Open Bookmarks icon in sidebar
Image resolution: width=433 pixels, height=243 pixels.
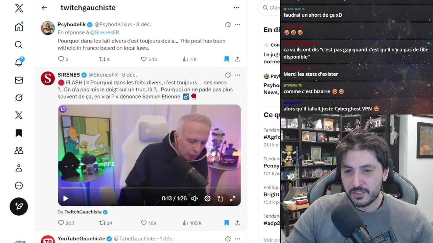[19, 133]
